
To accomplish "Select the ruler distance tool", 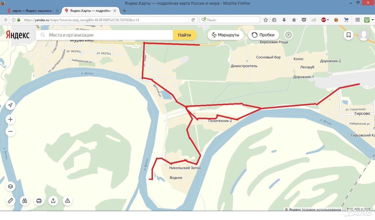I will (x=11, y=201).
